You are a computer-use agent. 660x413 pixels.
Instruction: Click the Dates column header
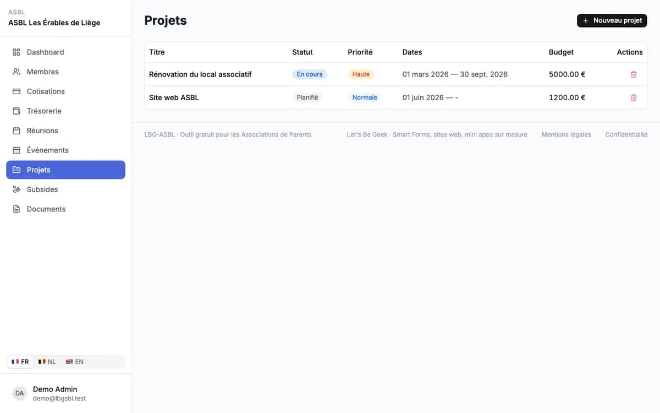coord(412,52)
